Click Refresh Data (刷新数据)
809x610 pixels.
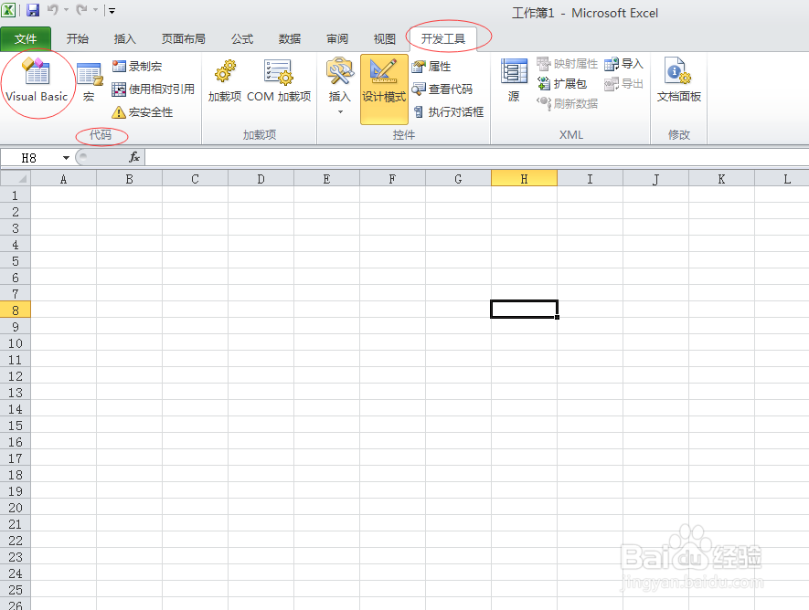point(567,103)
